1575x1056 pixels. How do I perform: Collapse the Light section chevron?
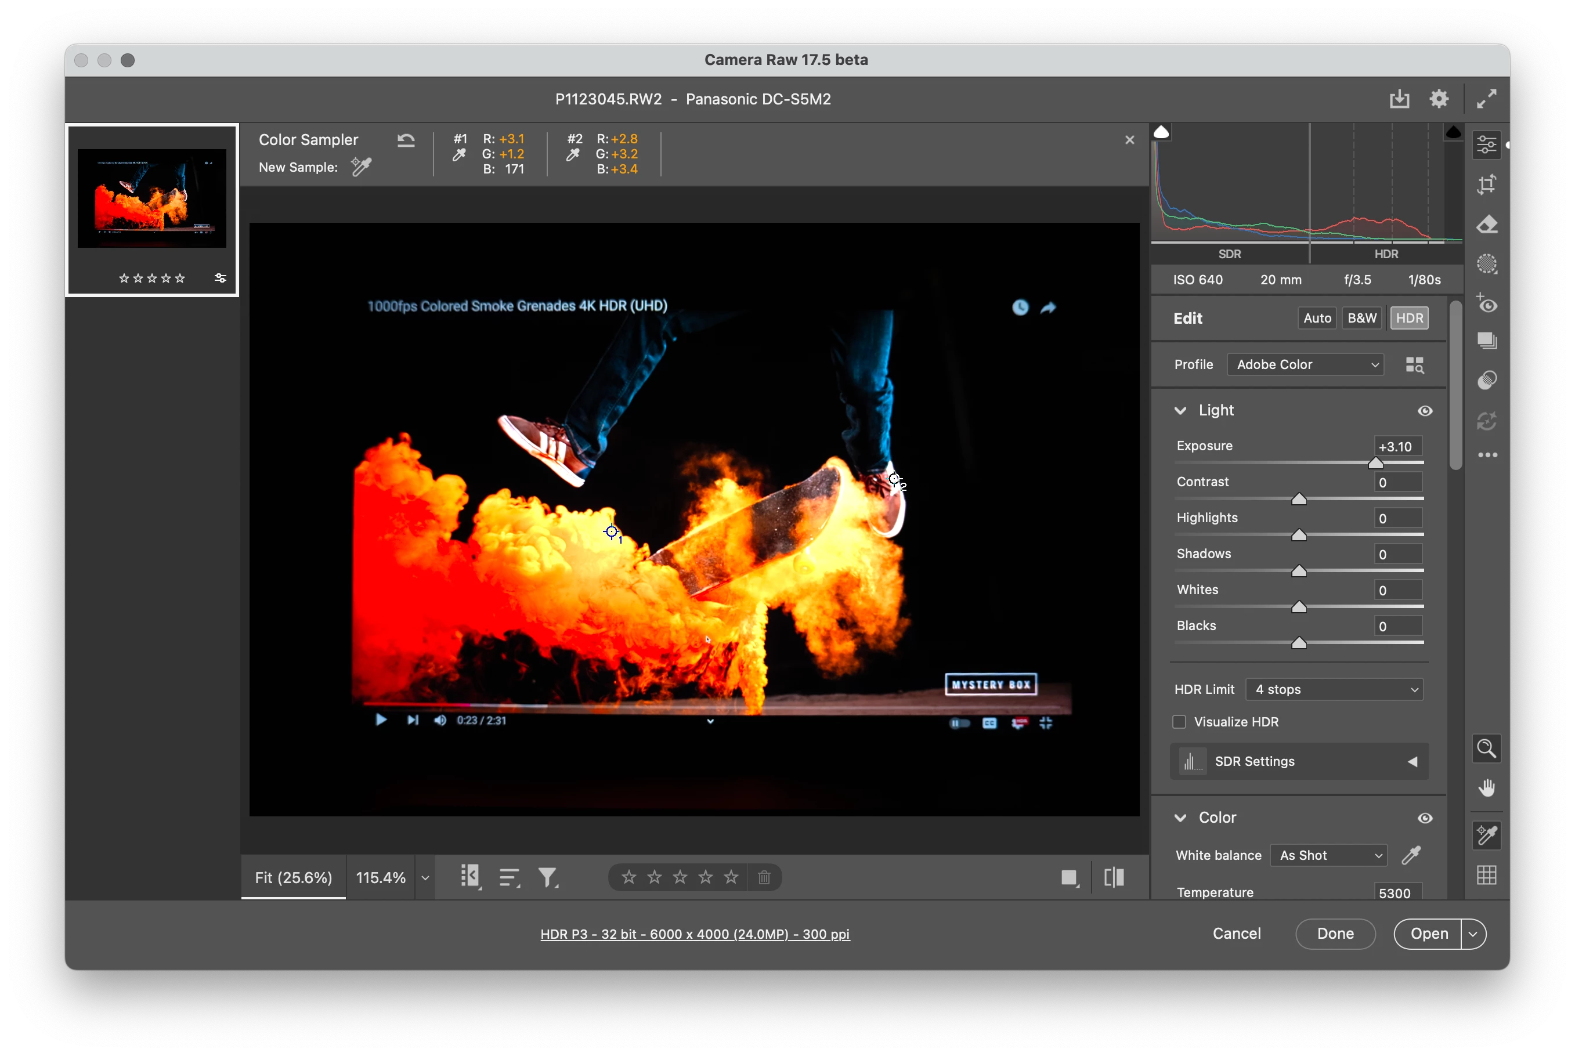(x=1180, y=411)
